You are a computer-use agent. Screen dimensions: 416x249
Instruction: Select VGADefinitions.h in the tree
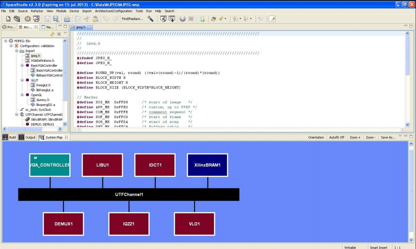point(42,61)
